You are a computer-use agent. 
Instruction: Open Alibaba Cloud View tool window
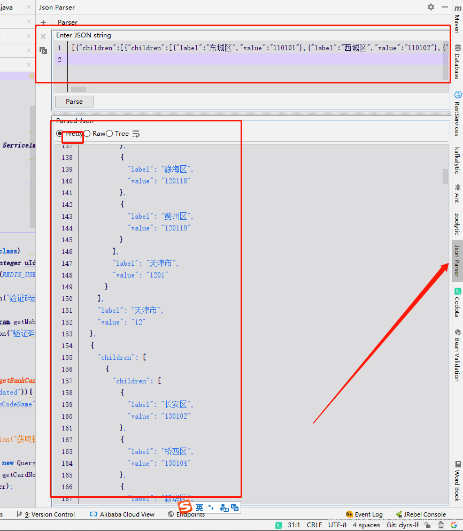point(122,514)
